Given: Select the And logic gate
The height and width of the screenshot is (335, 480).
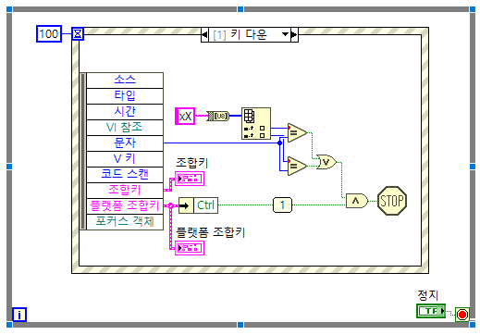Looking at the screenshot, I should click(357, 201).
